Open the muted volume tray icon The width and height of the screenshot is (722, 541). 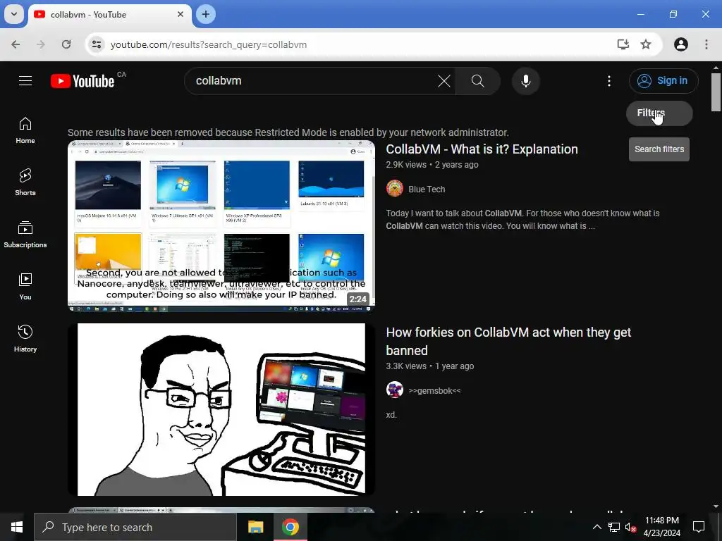pos(630,527)
